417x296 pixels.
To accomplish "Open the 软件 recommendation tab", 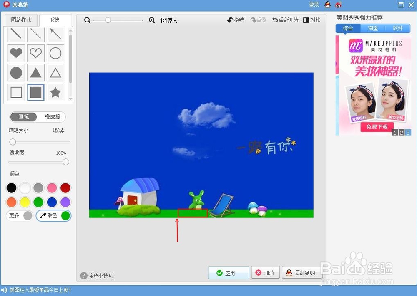I will click(398, 28).
